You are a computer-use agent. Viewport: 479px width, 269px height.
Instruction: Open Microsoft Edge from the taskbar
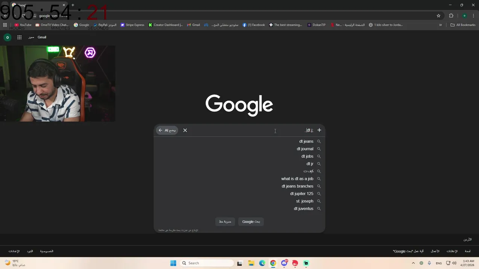click(262, 263)
